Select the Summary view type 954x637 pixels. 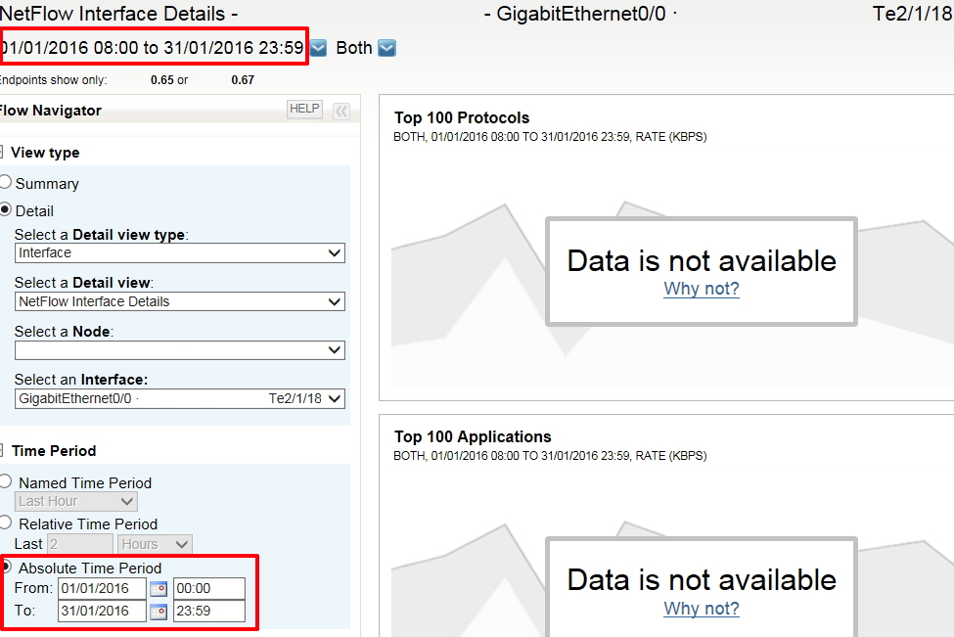(8, 182)
